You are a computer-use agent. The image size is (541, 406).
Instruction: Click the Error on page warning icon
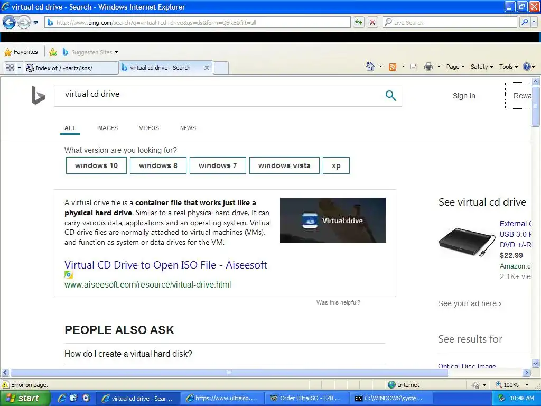click(x=5, y=385)
